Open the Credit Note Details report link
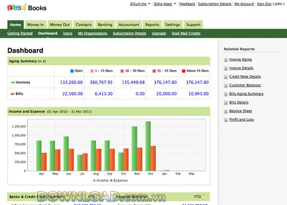The width and height of the screenshot is (287, 205). pyautogui.click(x=245, y=77)
